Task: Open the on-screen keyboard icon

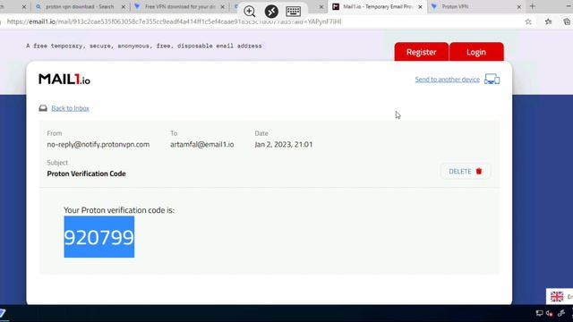Action: point(293,12)
